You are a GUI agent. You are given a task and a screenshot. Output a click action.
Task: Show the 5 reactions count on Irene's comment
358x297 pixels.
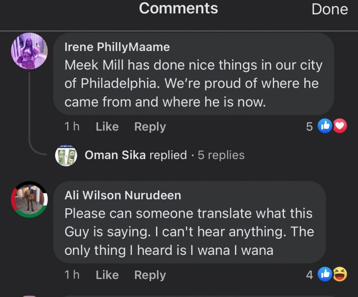309,126
